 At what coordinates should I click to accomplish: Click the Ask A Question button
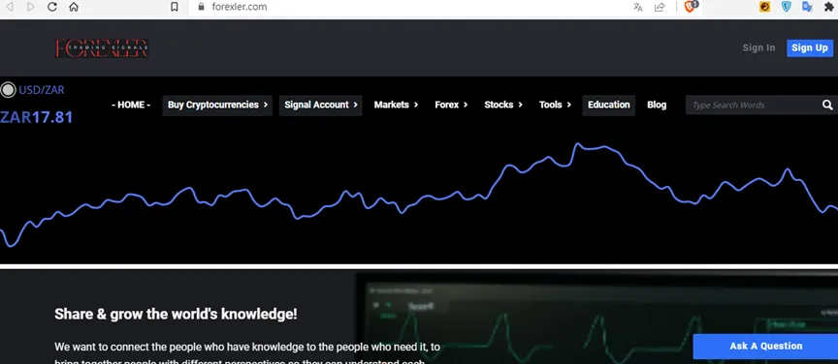click(x=765, y=347)
